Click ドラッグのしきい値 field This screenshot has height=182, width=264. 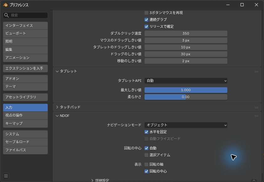[x=186, y=54]
